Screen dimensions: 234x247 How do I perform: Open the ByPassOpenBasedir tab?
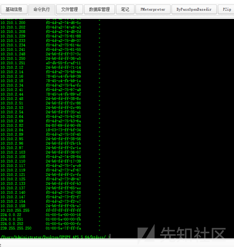click(194, 9)
